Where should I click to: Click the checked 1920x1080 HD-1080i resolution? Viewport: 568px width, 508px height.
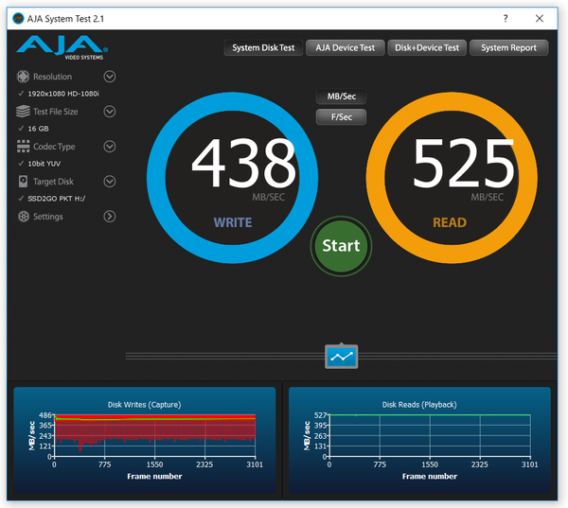[x=59, y=94]
